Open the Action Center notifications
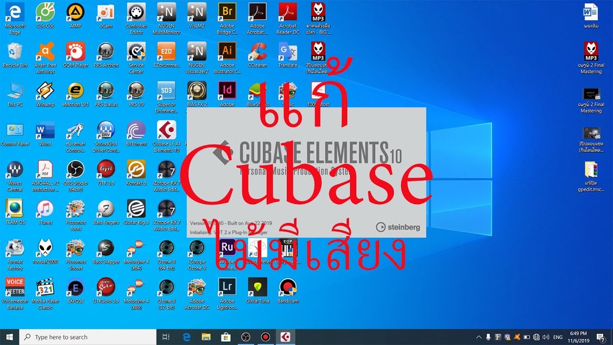The width and height of the screenshot is (613, 345). click(601, 337)
